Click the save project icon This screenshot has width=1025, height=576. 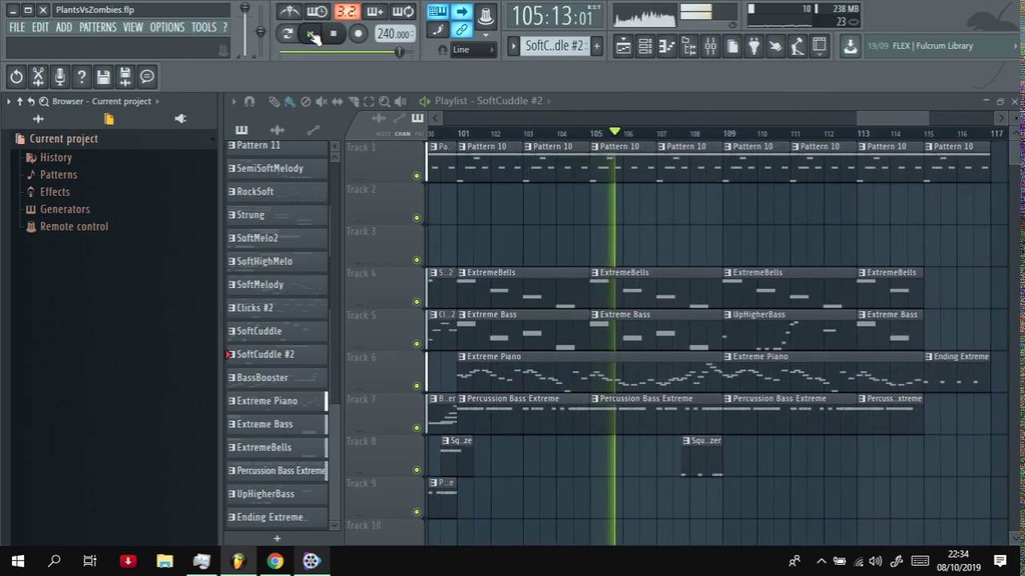102,77
